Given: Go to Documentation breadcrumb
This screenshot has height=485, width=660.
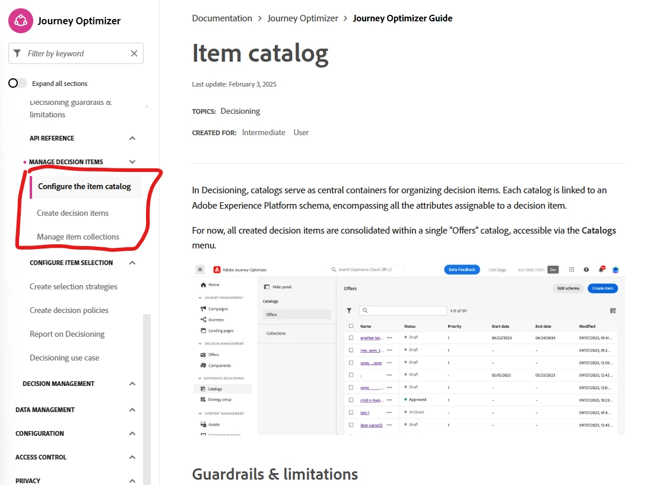Looking at the screenshot, I should (x=222, y=18).
